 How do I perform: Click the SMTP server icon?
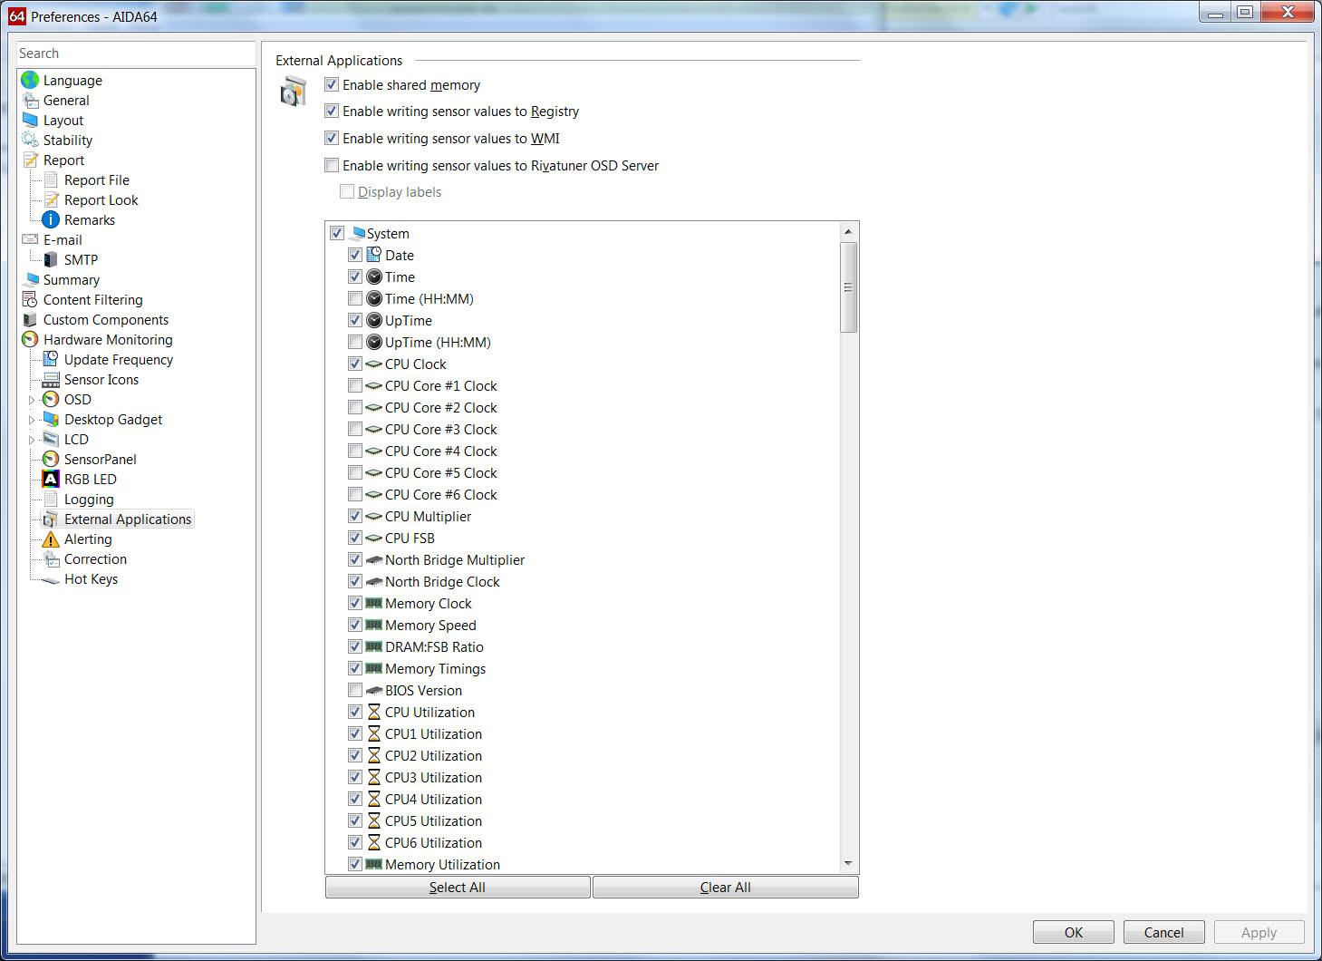point(51,260)
